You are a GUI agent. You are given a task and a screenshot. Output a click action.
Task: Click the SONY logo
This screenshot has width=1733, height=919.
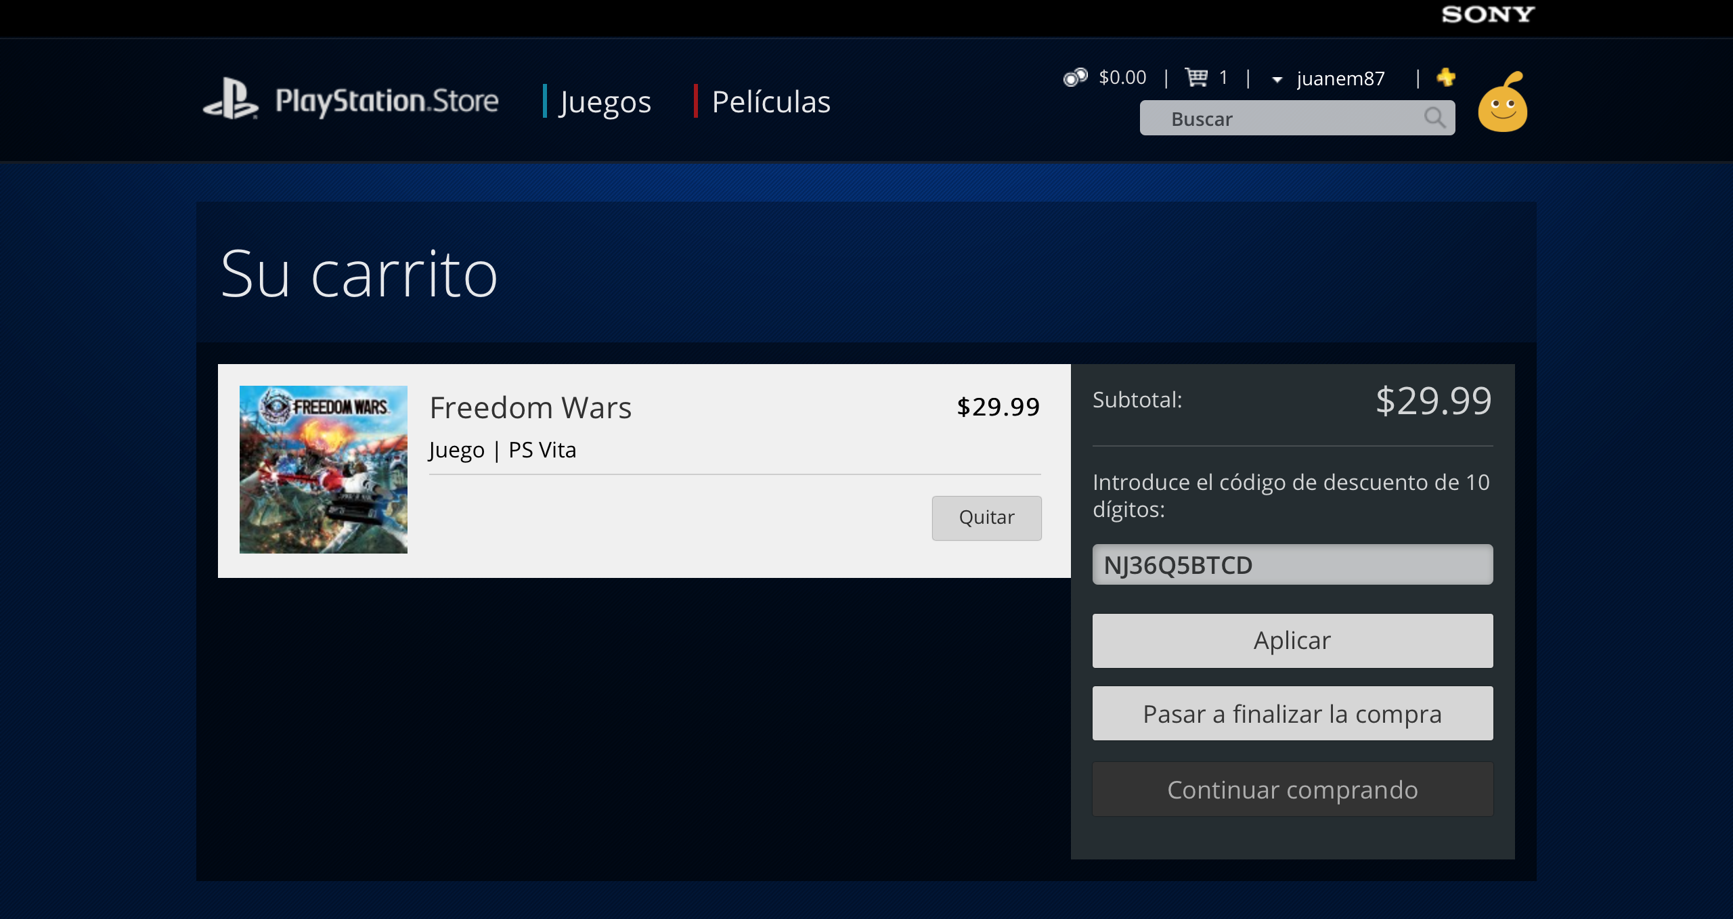pyautogui.click(x=1487, y=14)
